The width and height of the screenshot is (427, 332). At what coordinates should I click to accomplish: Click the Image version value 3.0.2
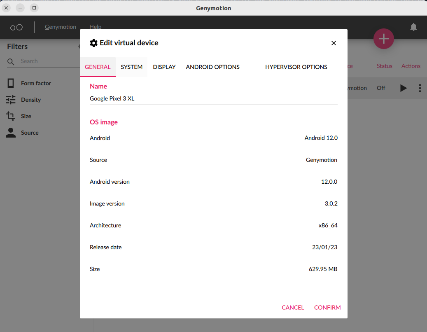click(x=331, y=203)
